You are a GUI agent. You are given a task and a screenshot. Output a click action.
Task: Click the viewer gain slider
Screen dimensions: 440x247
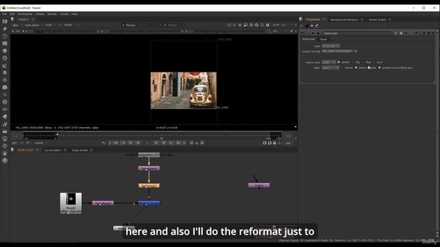(65, 32)
